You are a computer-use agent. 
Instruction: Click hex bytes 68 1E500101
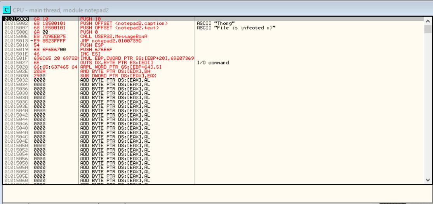[x=49, y=28]
